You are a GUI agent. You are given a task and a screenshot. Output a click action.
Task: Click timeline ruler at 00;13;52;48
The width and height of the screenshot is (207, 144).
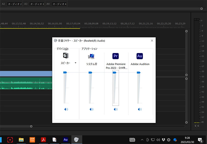point(19,24)
